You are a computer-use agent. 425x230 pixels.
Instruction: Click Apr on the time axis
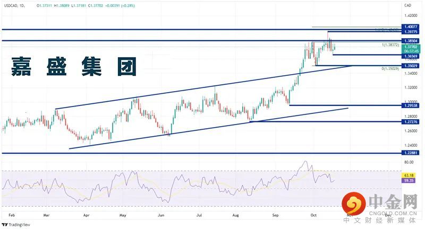tap(86, 215)
